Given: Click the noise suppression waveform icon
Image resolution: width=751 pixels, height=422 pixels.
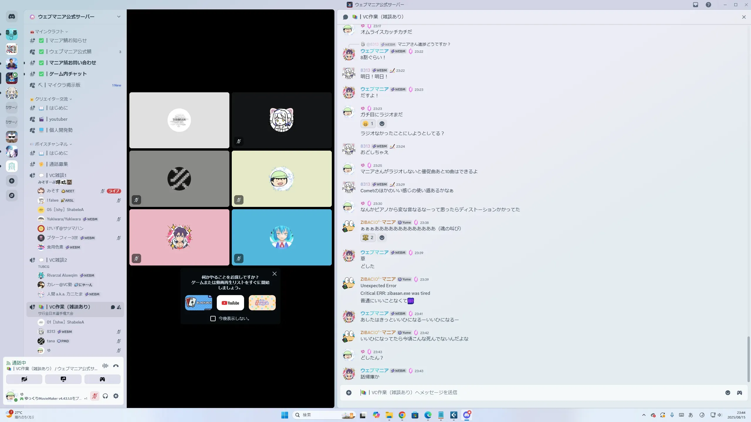Looking at the screenshot, I should tap(105, 366).
